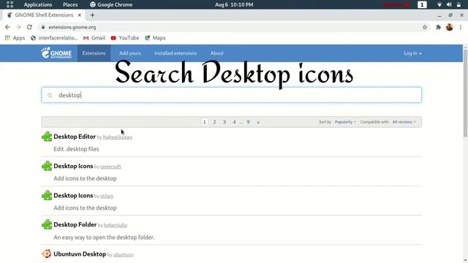The height and width of the screenshot is (263, 468).
Task: Visit author rastersoft's profile
Action: point(110,167)
